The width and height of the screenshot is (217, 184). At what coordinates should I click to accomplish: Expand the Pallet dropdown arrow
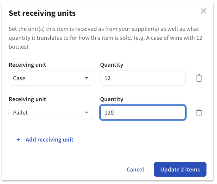pos(87,113)
